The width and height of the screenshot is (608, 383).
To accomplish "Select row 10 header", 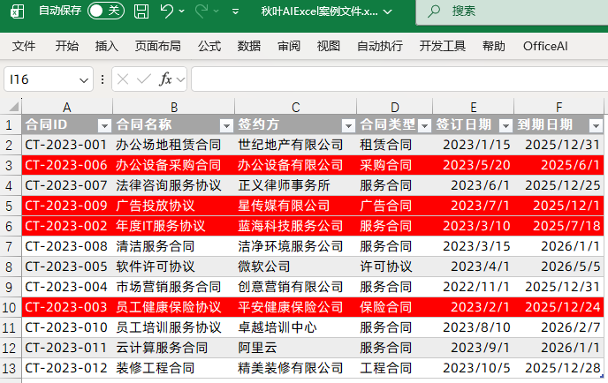I will [11, 308].
